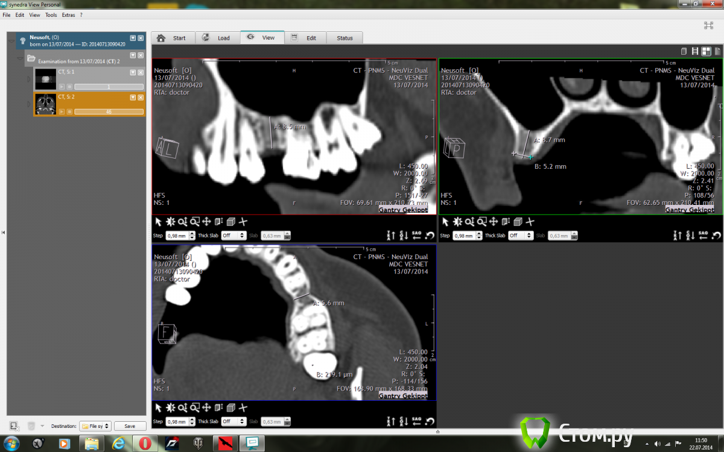Viewport: 724px width, 452px height.
Task: Open the Tools menu
Action: pos(51,14)
